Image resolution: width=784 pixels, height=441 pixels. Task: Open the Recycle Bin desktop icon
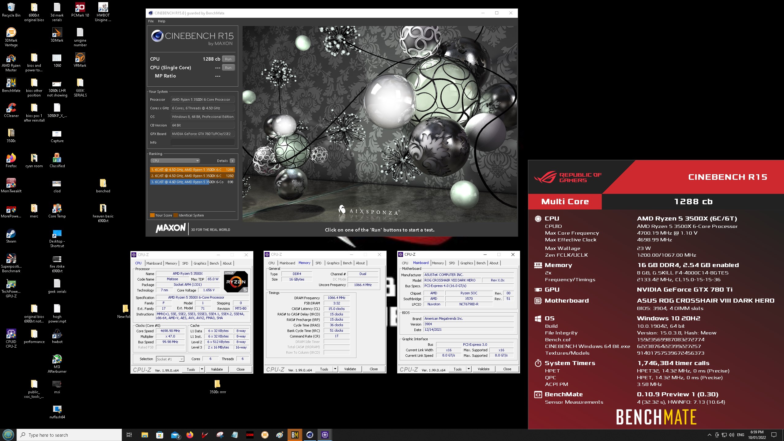(11, 10)
